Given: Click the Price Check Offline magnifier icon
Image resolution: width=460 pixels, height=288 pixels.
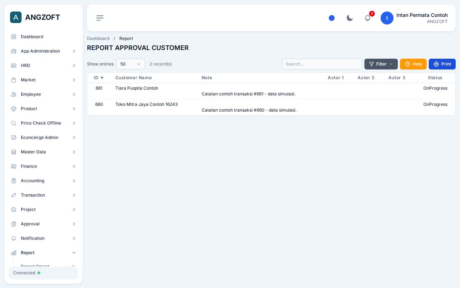Looking at the screenshot, I should [14, 123].
